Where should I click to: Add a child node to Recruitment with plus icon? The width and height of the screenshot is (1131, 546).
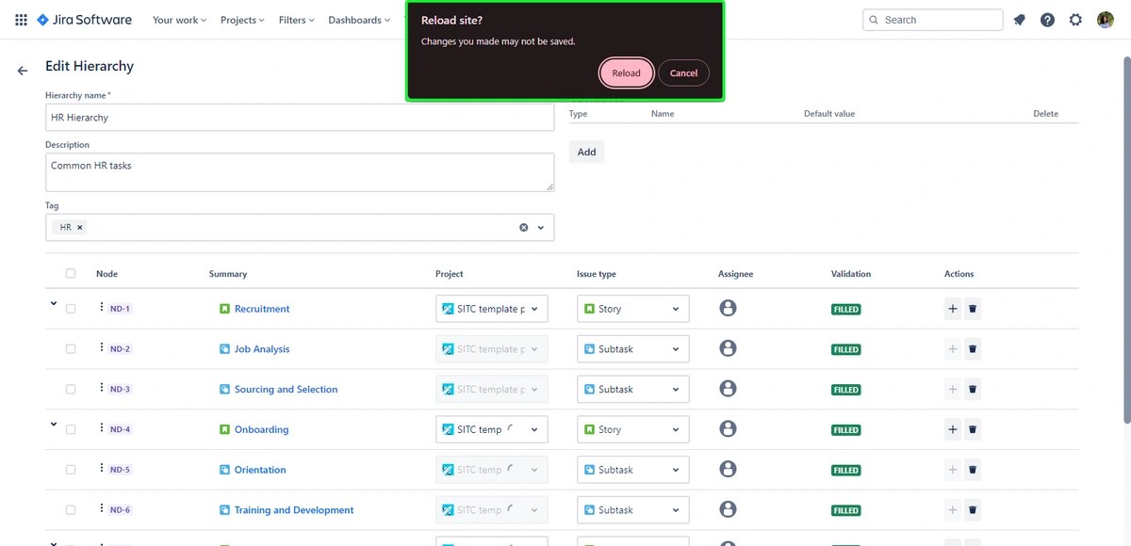click(x=952, y=309)
